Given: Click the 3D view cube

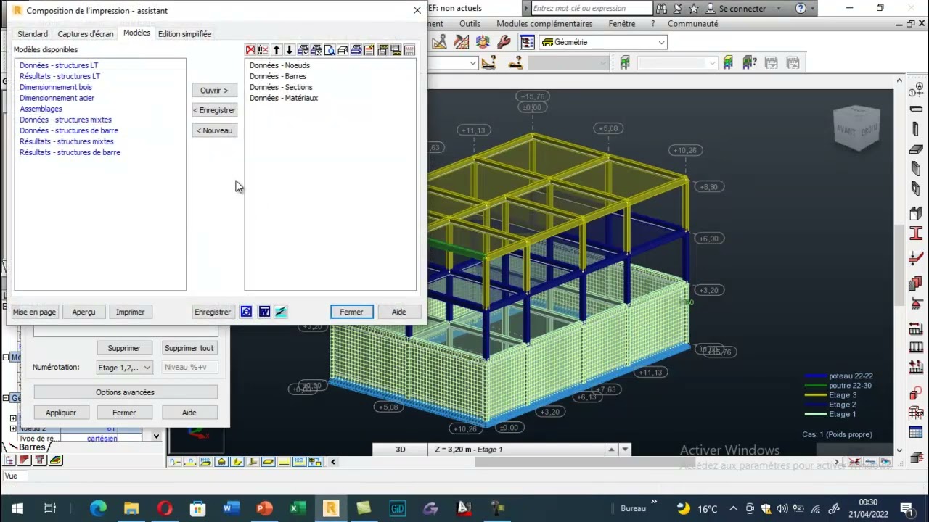Looking at the screenshot, I should [856, 128].
